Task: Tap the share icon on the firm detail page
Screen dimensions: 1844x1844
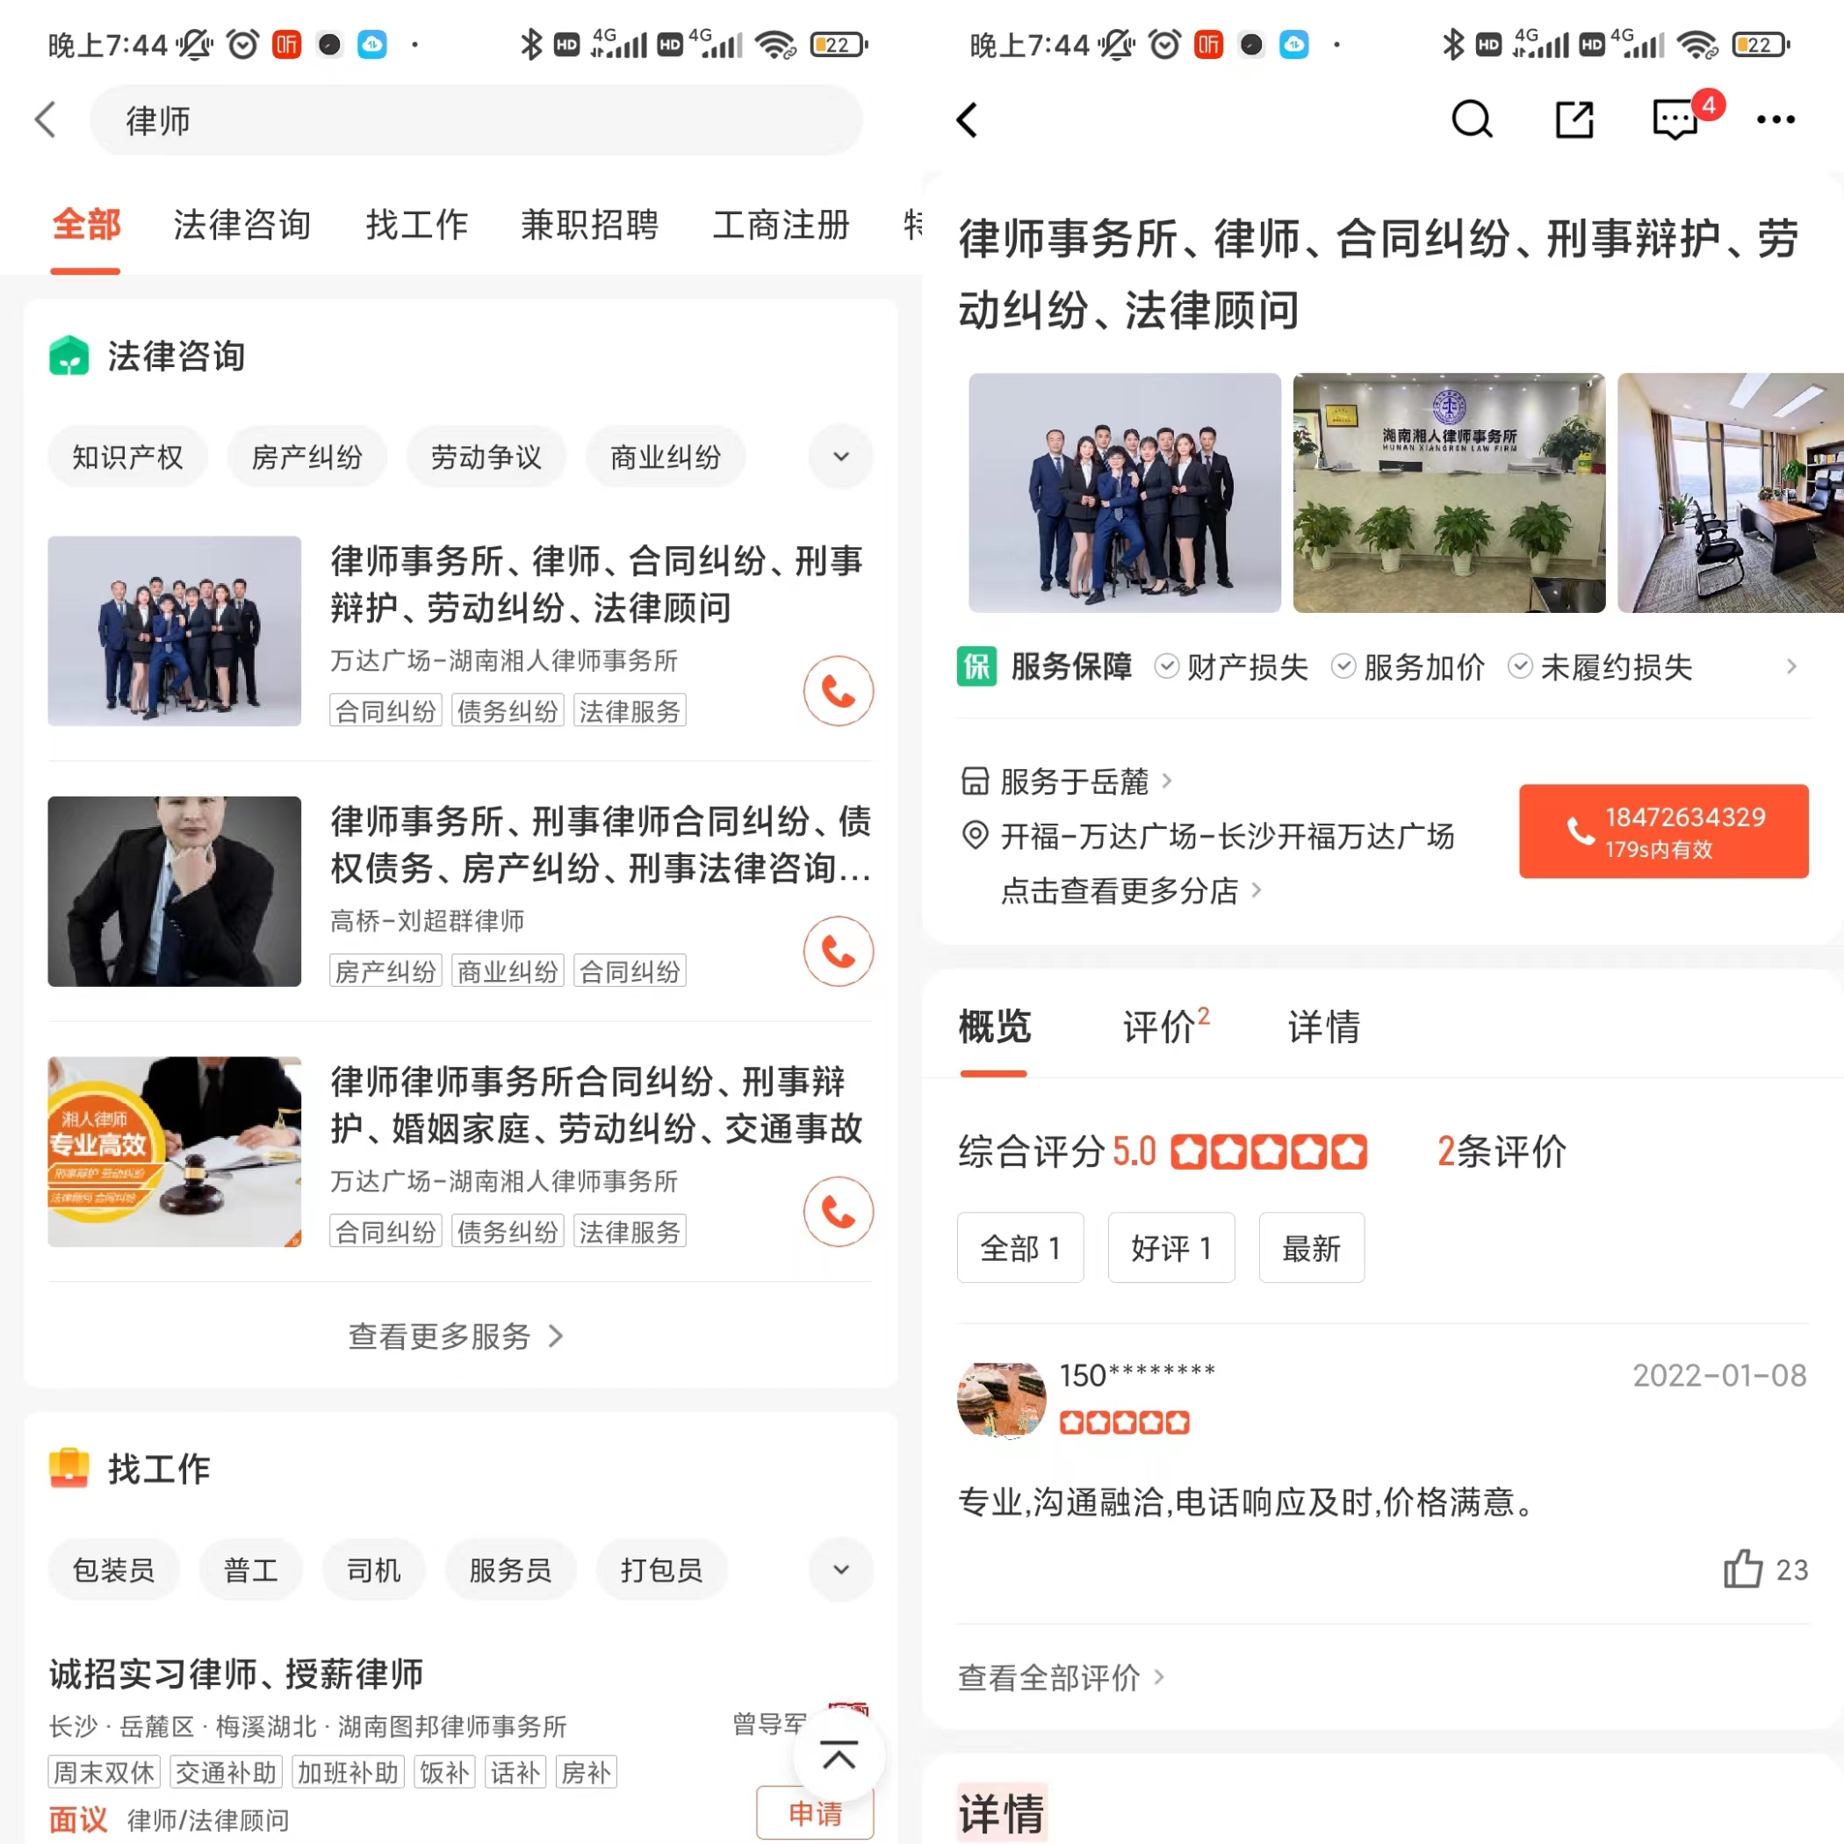Action: tap(1574, 119)
